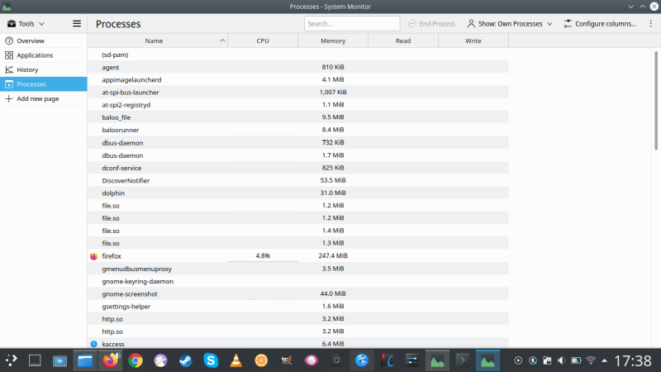Click Configure columns button
This screenshot has height=372, width=661.
point(601,24)
